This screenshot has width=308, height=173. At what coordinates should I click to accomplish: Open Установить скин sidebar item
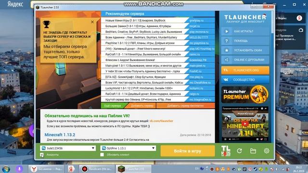tap(245, 50)
